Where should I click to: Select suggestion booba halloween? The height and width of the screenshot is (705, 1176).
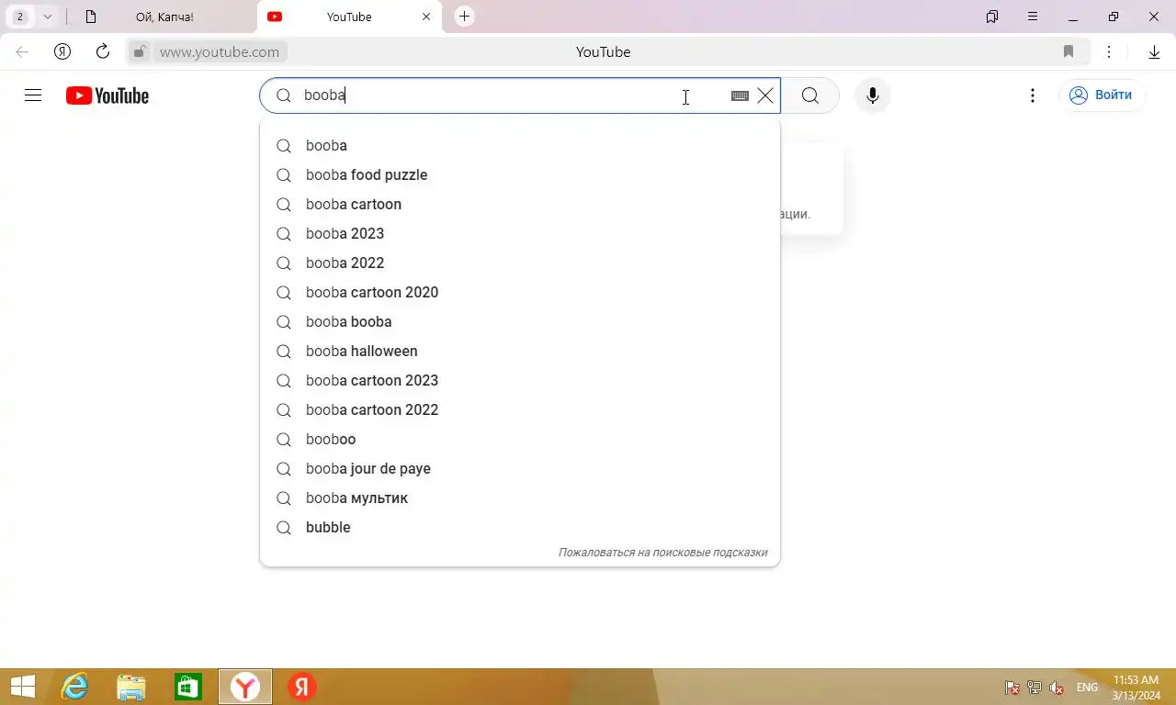(520, 351)
